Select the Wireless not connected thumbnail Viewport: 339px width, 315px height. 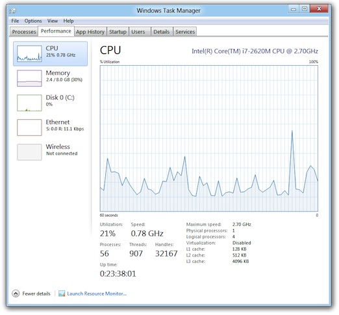(x=29, y=152)
